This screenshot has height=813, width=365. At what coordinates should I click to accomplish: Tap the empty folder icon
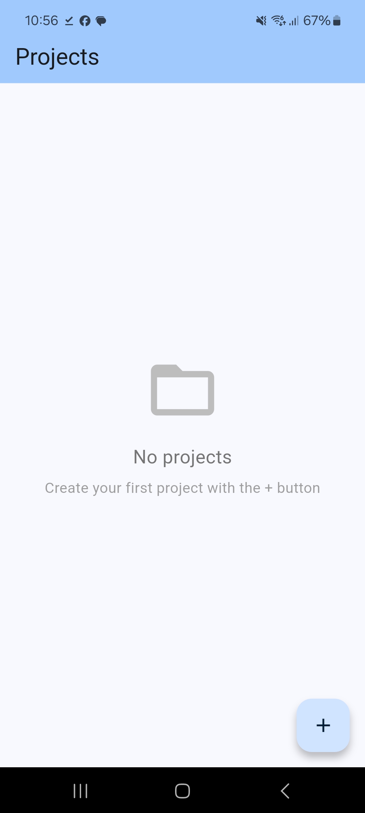click(182, 390)
